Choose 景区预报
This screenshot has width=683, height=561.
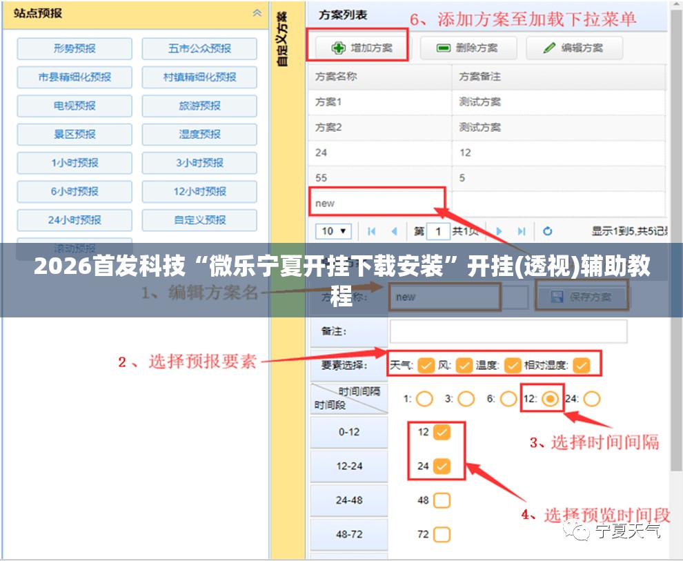point(75,134)
